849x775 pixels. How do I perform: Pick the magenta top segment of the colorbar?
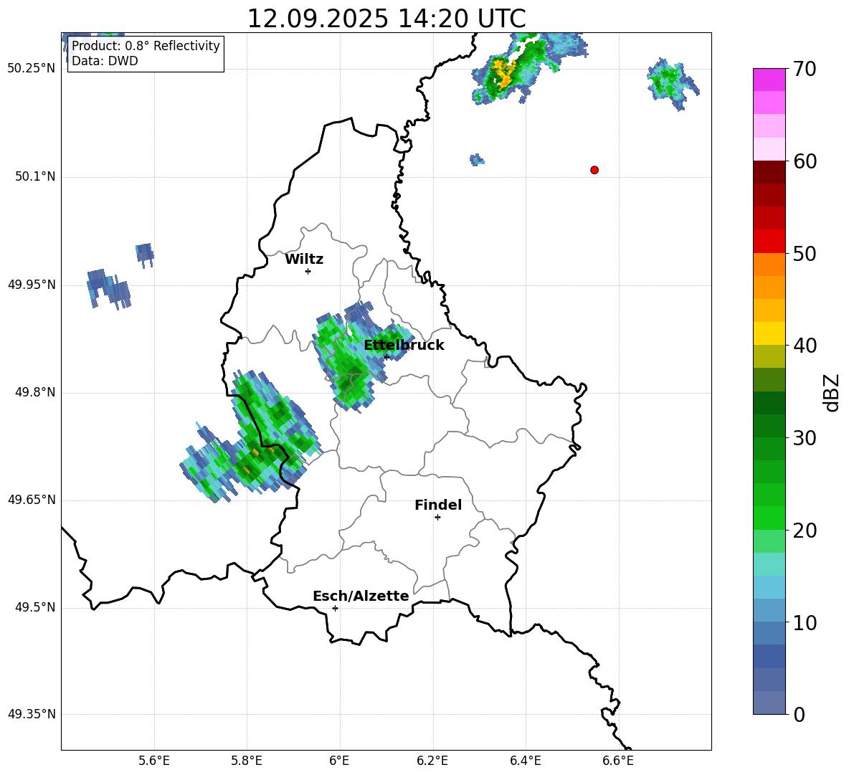[769, 80]
